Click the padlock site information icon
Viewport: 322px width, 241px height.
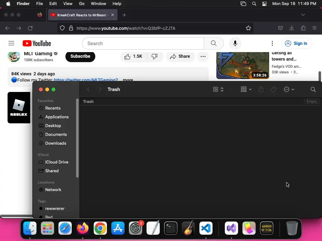point(71,28)
